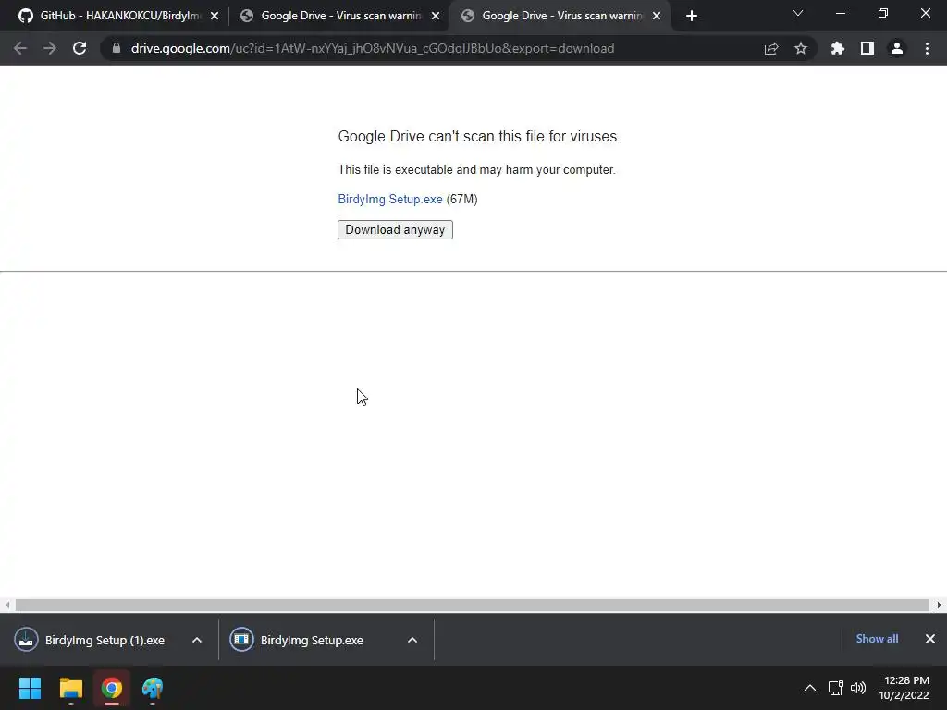Close the active Google Drive tab
947x710 pixels.
click(657, 16)
